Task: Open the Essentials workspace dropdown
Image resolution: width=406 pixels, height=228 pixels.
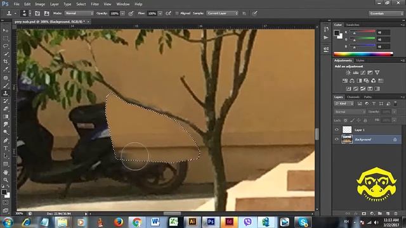Action: pos(386,13)
